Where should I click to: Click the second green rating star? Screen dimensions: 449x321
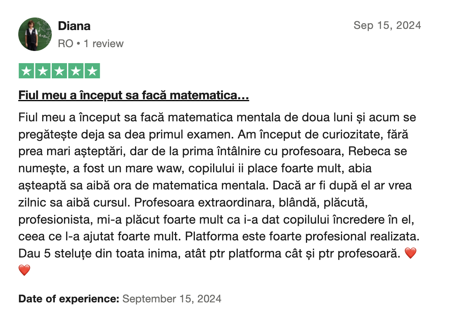tap(43, 71)
